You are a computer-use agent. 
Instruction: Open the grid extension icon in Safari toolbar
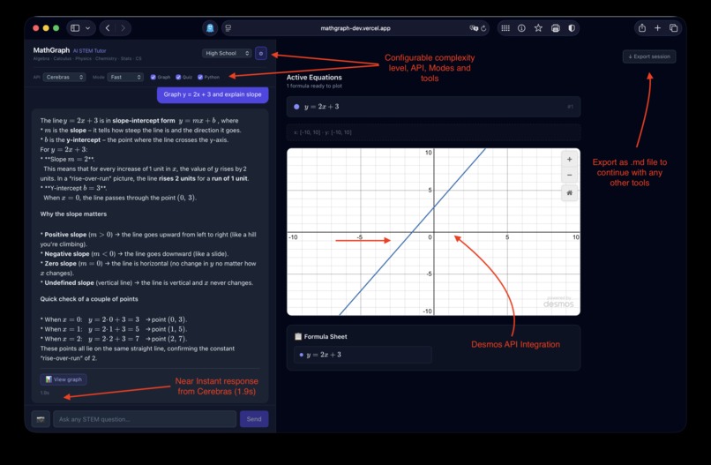click(505, 28)
